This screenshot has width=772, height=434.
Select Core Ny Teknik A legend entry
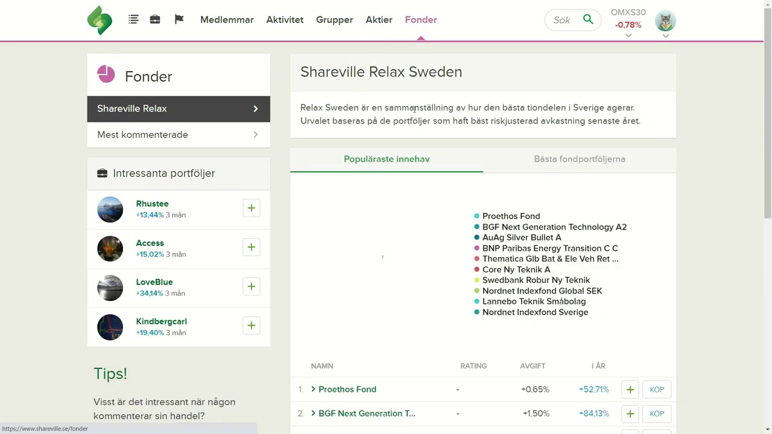pyautogui.click(x=516, y=269)
